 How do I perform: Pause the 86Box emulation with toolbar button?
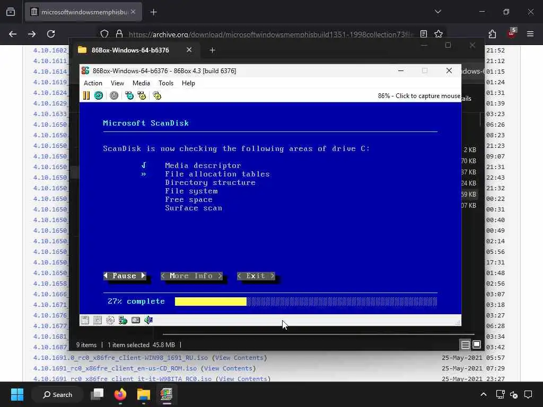pos(86,95)
